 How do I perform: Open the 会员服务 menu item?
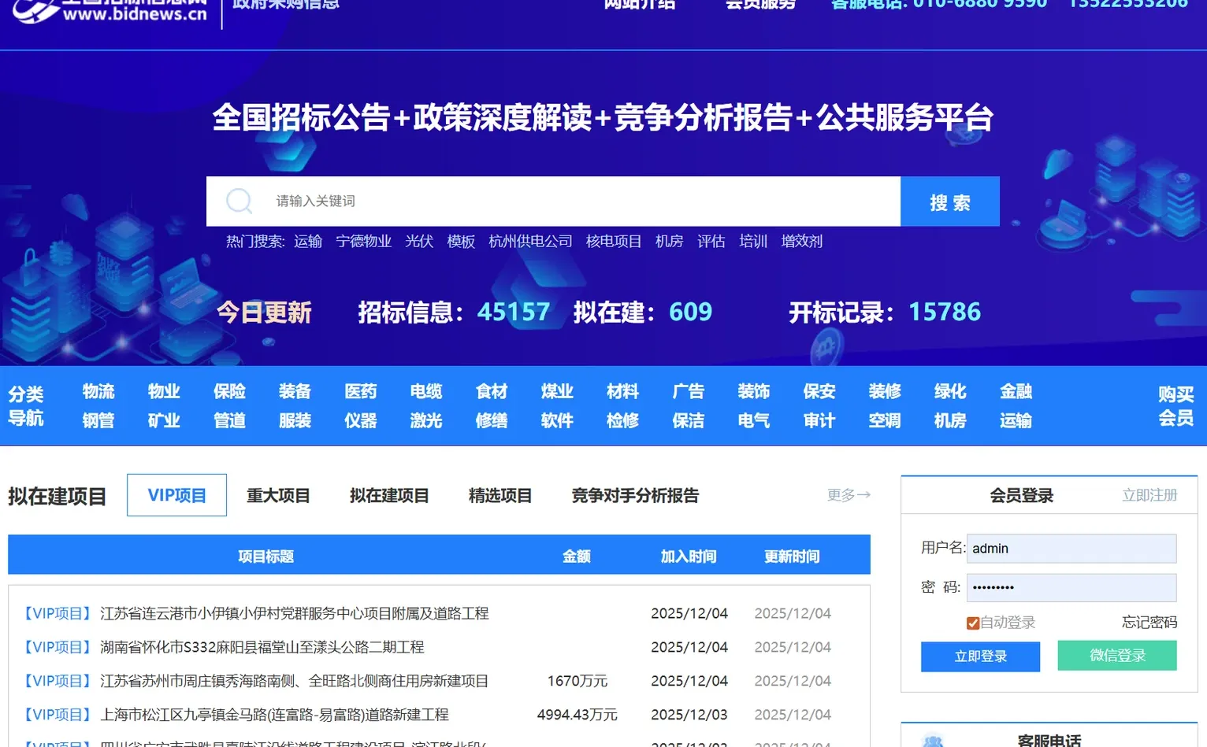tap(759, 5)
